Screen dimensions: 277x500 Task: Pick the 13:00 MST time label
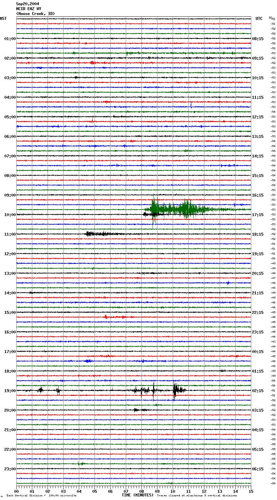click(10, 273)
